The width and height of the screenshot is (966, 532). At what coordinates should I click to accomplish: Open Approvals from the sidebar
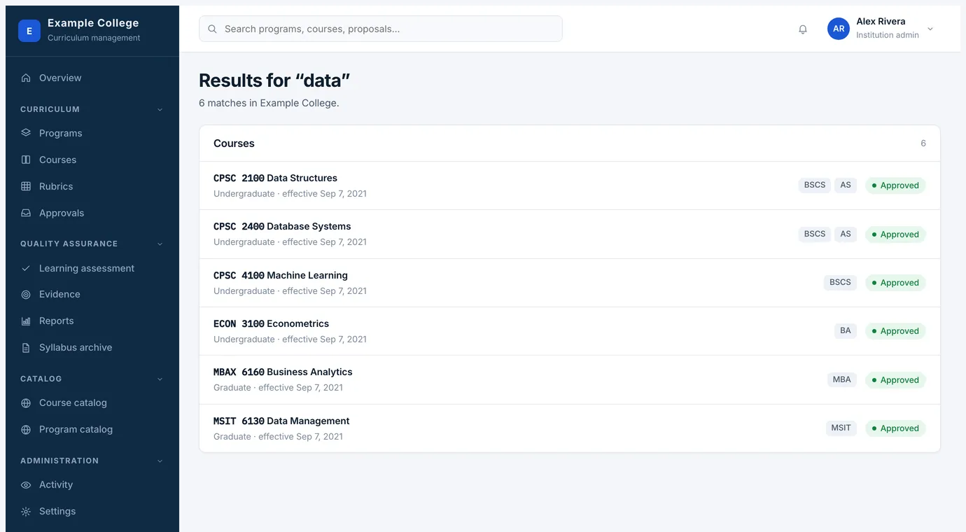tap(92, 213)
